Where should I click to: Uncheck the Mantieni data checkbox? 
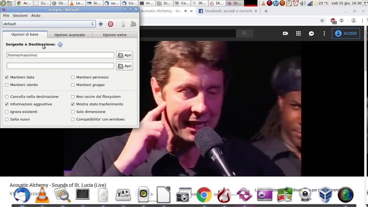7,77
